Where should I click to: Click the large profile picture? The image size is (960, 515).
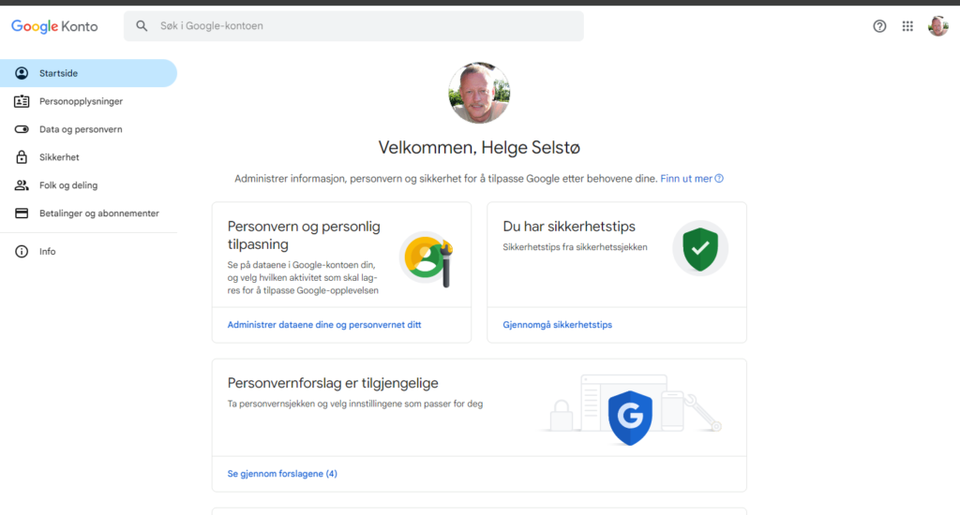tap(479, 93)
